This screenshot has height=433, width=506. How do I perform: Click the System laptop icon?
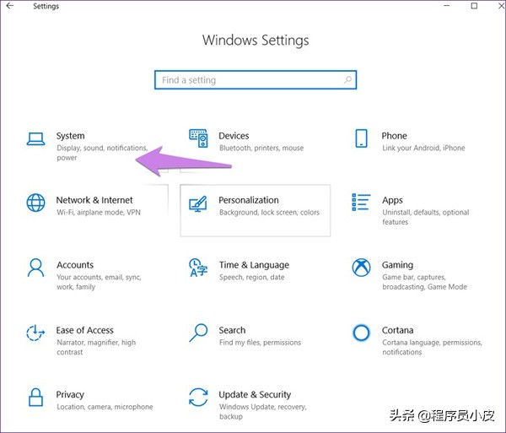(x=35, y=139)
